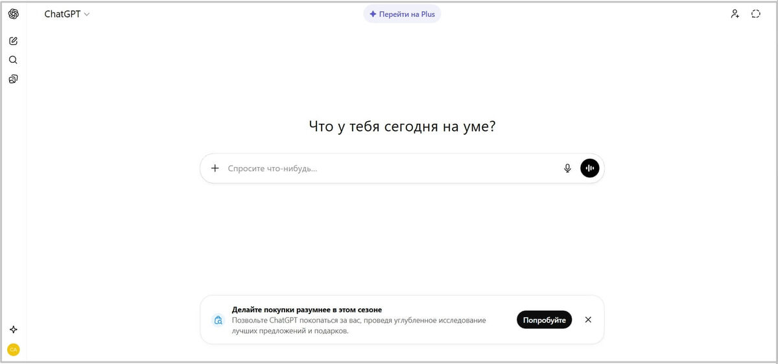Start a new chat with the pencil icon
778x364 pixels.
14,41
